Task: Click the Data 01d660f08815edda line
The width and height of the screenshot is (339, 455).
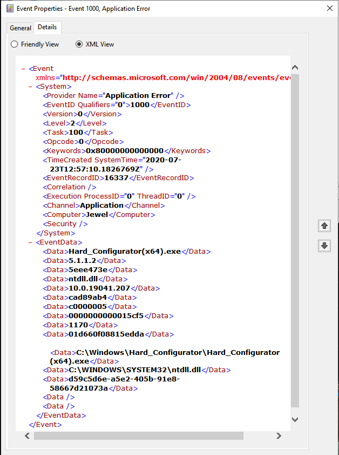Action: point(109,334)
